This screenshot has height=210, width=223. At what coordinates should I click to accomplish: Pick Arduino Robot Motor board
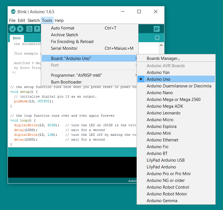pyautogui.click(x=176, y=194)
